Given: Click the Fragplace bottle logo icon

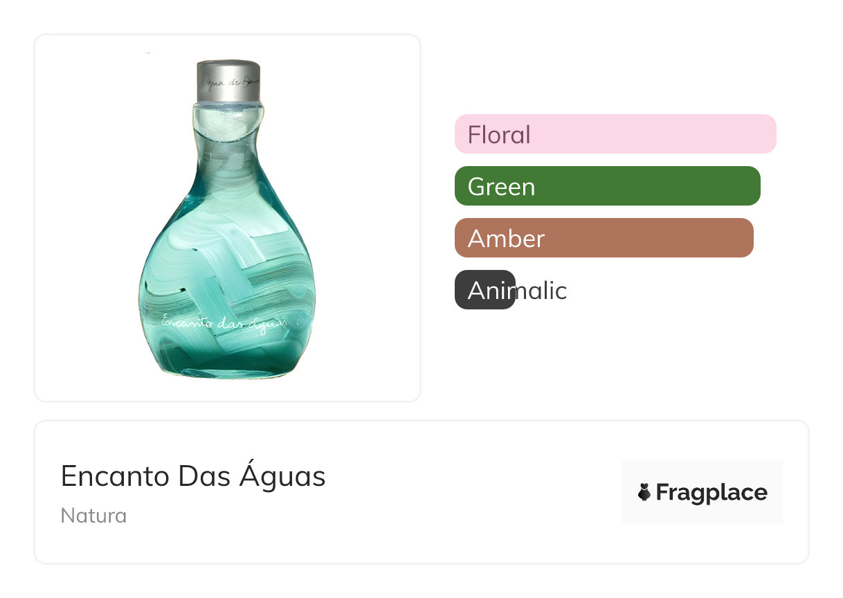Looking at the screenshot, I should pos(644,493).
